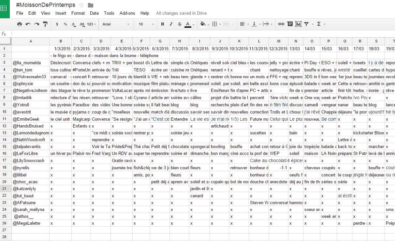Select the cell containing @lia_mornelda
This screenshot has width=395, height=241.
(31, 63)
